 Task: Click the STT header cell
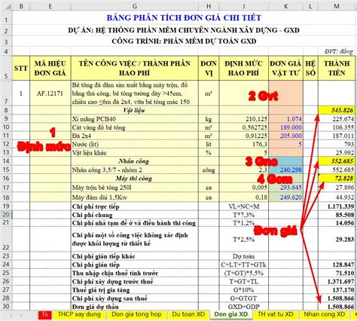21,68
